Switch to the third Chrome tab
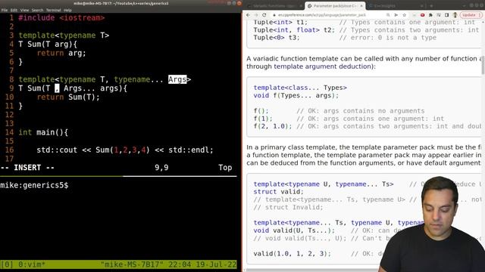 396,6
